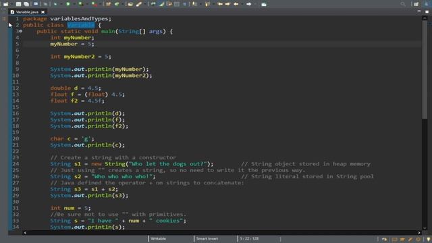Click the magnifier Quick Access search icon
Screen dimensions: 432x243
click(403, 4)
